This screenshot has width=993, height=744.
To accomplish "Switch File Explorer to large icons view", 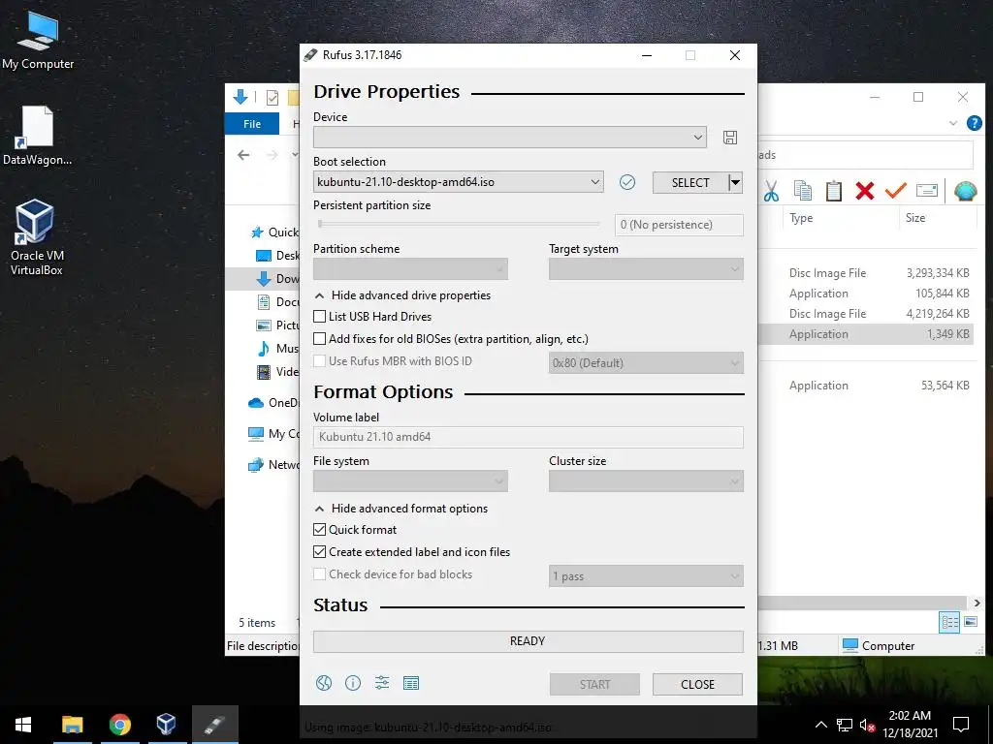I will (x=970, y=622).
